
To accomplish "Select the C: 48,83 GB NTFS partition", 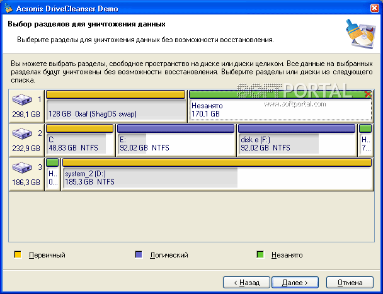I will point(79,140).
